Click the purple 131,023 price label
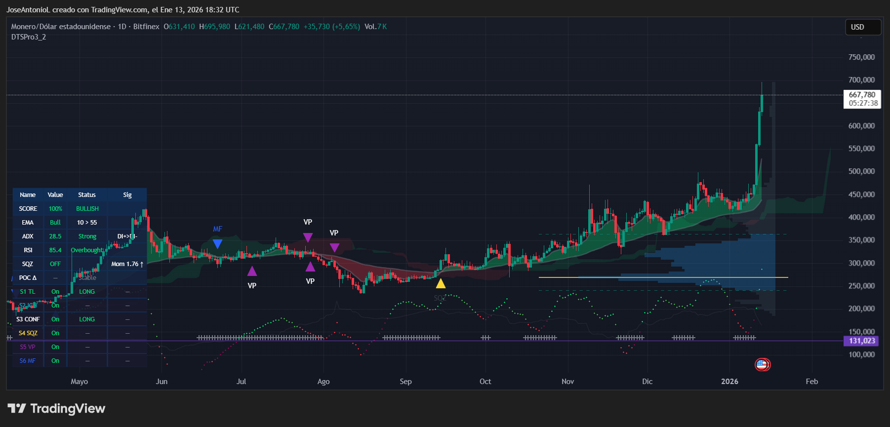This screenshot has height=427, width=890. coord(861,341)
